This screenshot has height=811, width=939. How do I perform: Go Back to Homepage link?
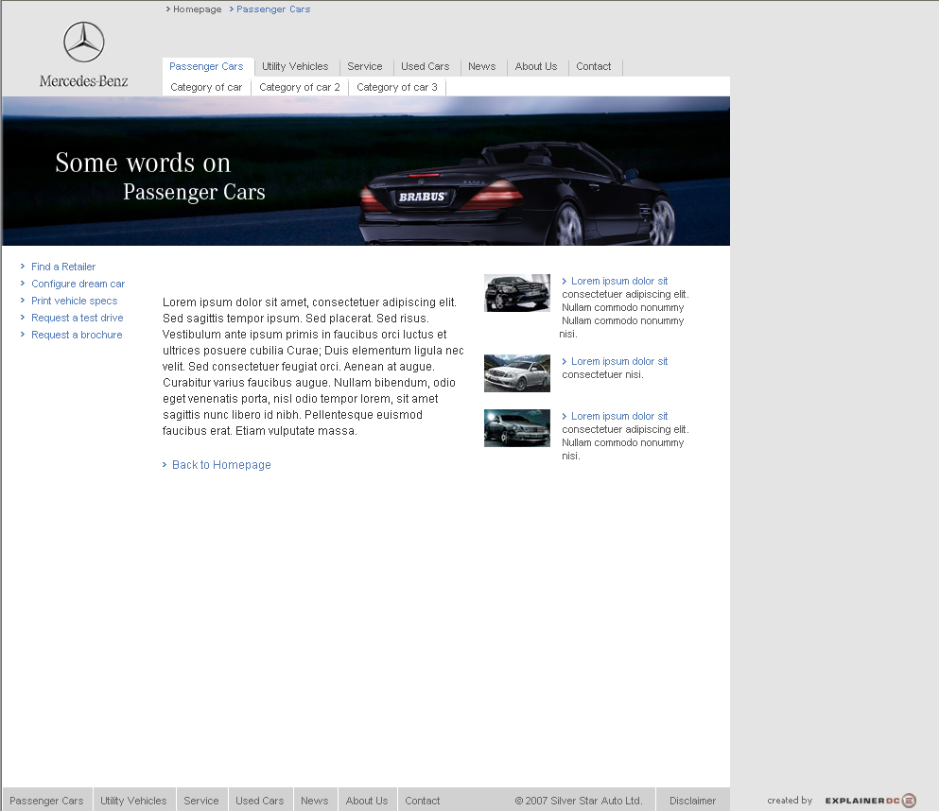[x=221, y=465]
